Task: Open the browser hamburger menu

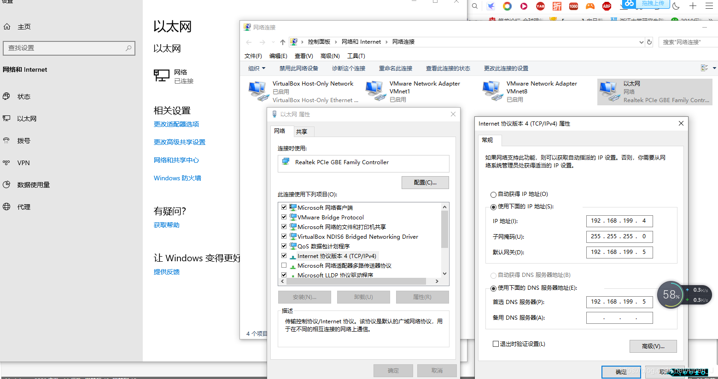Action: click(709, 6)
